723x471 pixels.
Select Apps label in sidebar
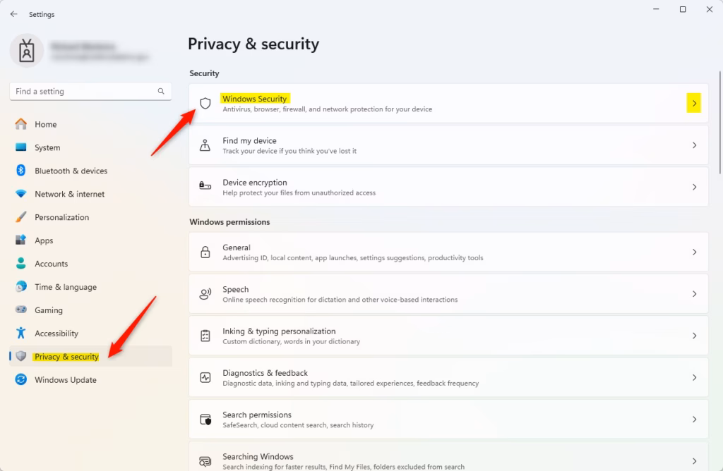coord(44,241)
